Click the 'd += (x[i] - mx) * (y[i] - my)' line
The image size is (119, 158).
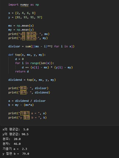pyautogui.click(x=47, y=67)
